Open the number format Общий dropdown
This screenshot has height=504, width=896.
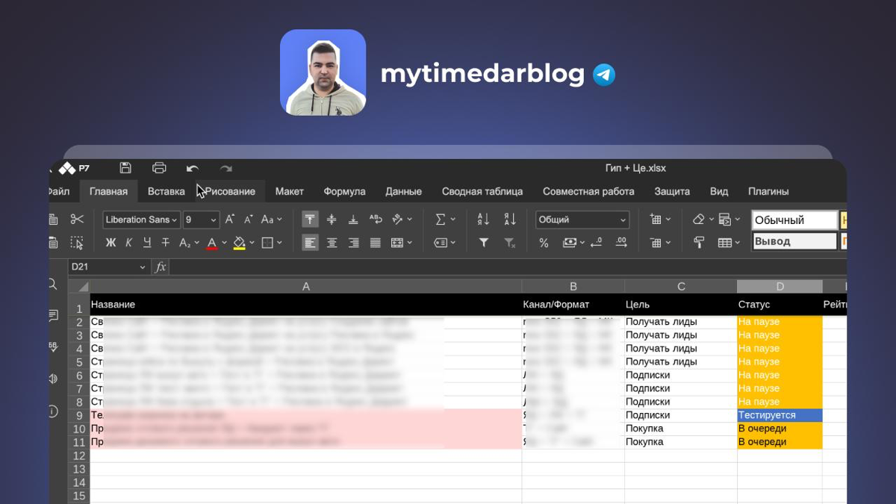point(582,220)
